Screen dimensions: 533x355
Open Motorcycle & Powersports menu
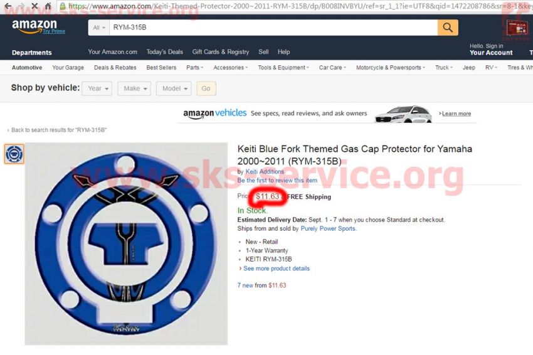[391, 68]
